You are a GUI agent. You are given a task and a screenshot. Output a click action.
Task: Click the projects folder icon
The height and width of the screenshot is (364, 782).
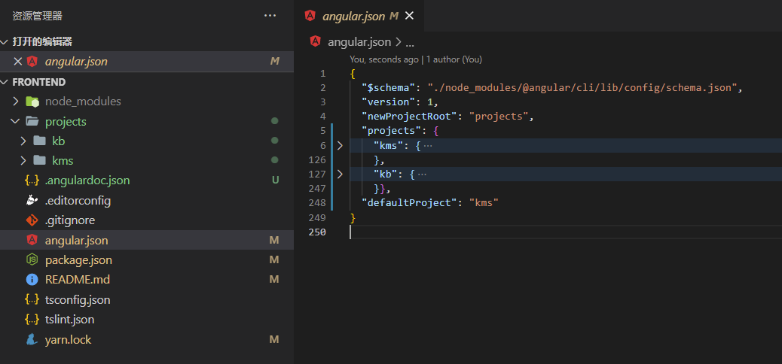pyautogui.click(x=32, y=122)
